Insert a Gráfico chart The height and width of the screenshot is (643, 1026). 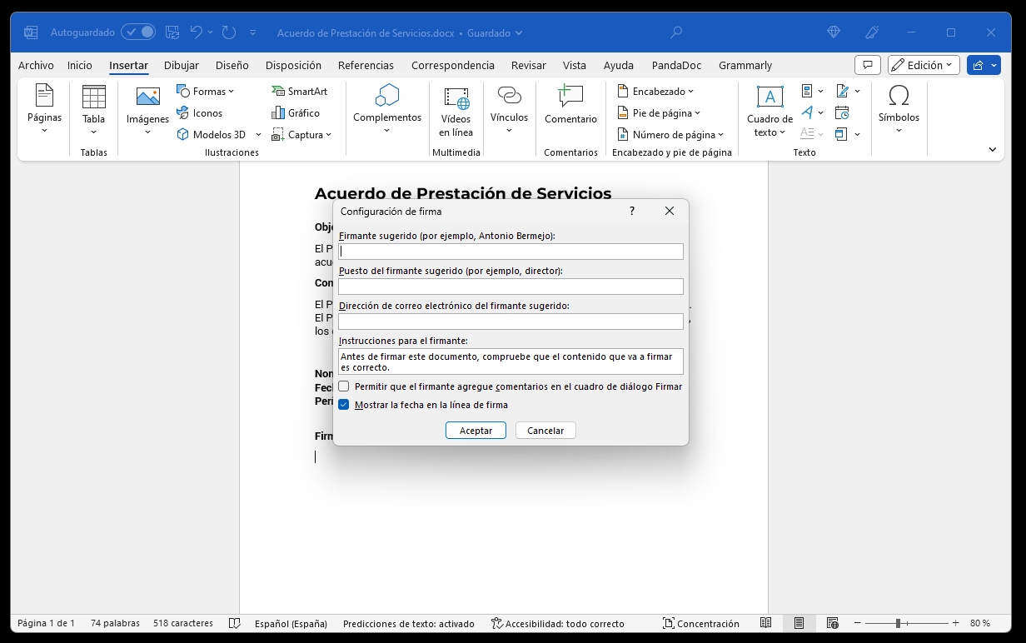pos(296,113)
